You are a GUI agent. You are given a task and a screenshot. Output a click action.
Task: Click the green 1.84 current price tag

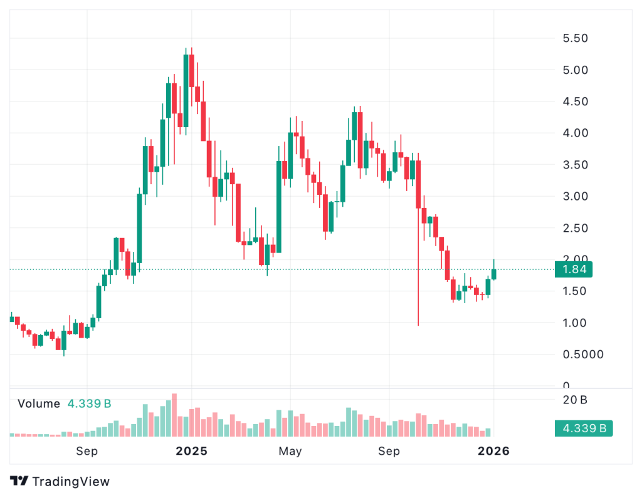pyautogui.click(x=574, y=269)
